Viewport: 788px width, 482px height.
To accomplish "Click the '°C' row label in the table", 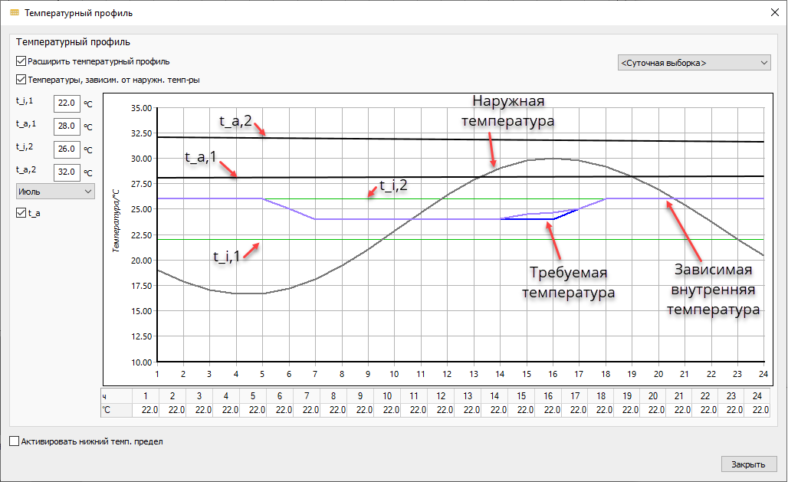I will pos(117,410).
